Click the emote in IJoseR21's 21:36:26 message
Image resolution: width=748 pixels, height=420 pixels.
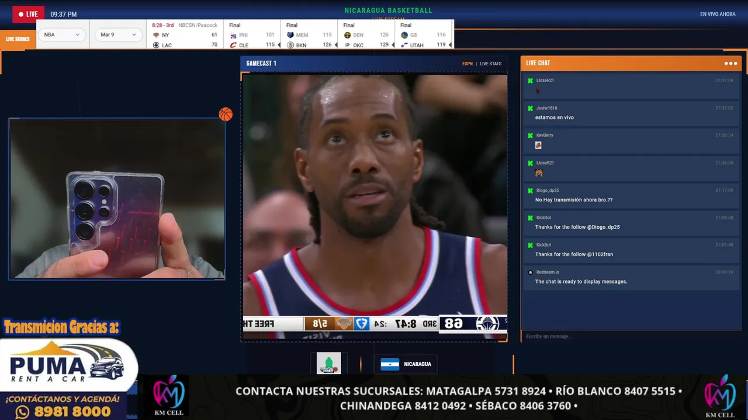click(539, 173)
